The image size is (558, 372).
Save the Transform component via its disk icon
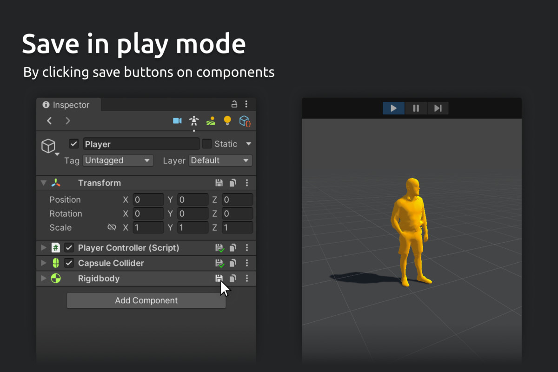click(219, 183)
